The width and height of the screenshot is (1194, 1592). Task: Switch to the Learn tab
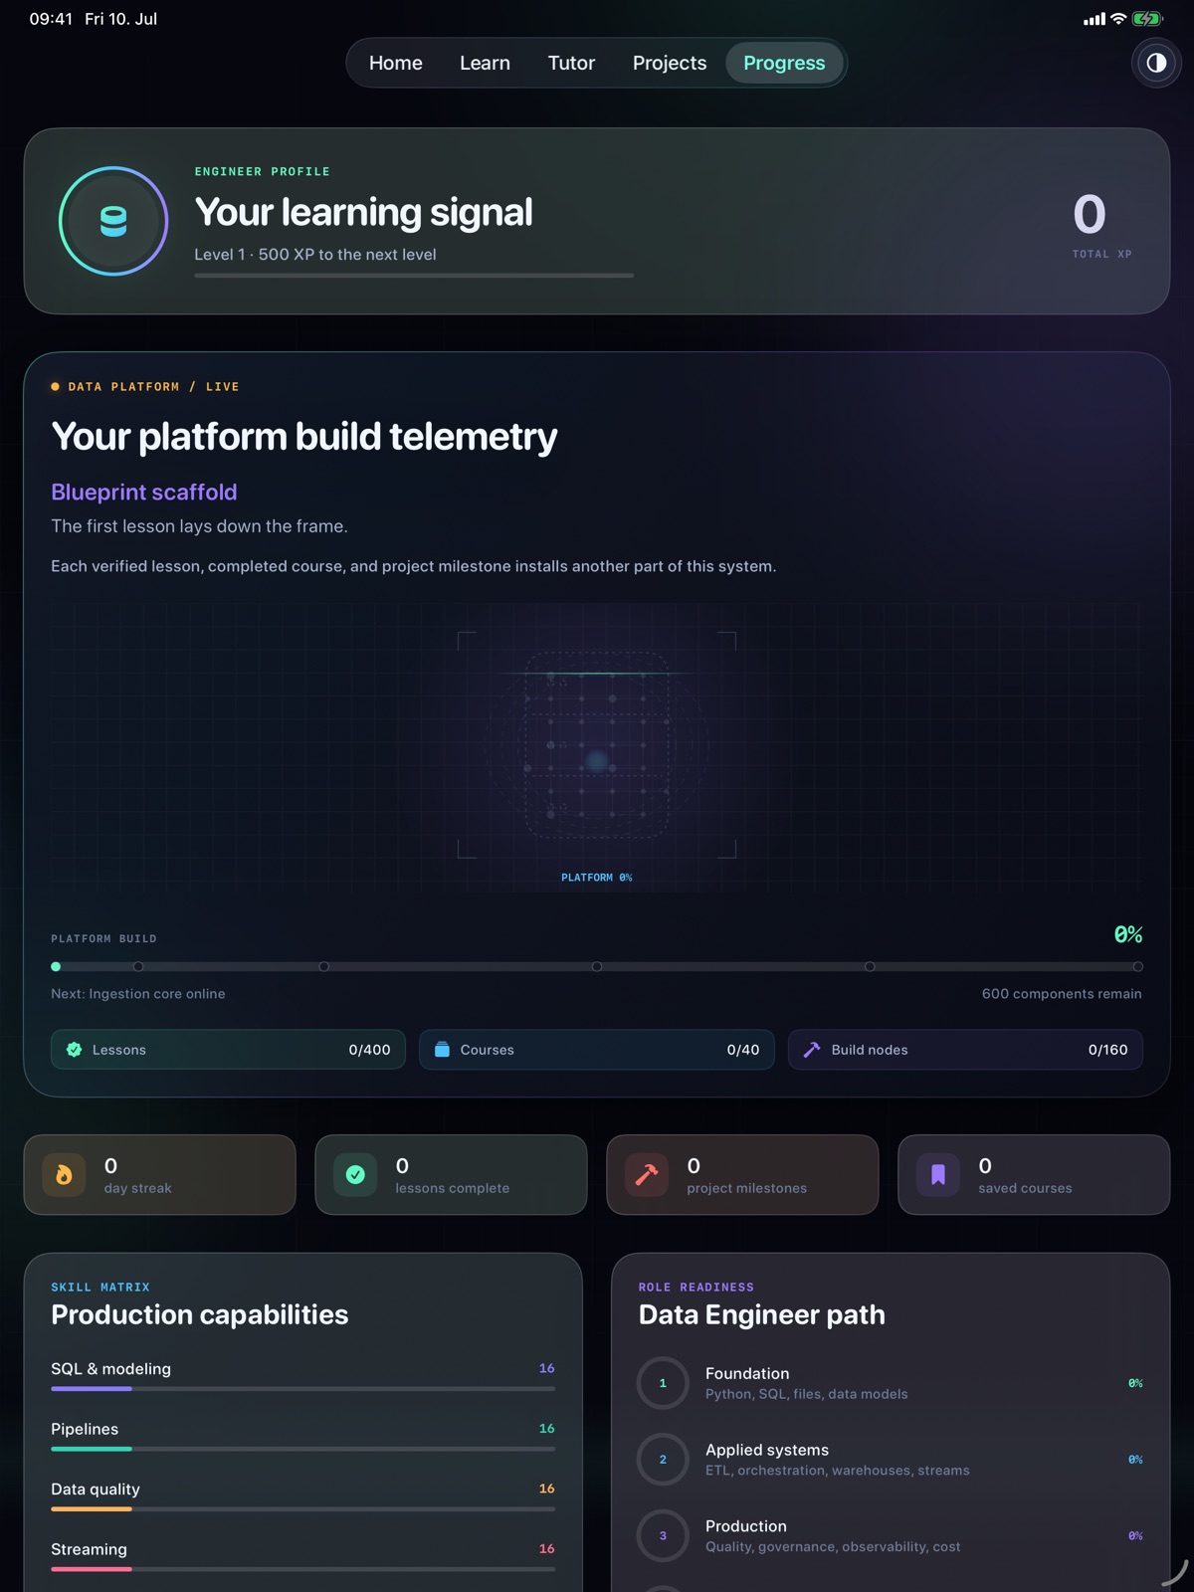(485, 63)
